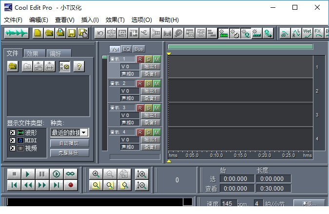
Task: Open track 1 输出1 output selector
Action: tap(151, 67)
